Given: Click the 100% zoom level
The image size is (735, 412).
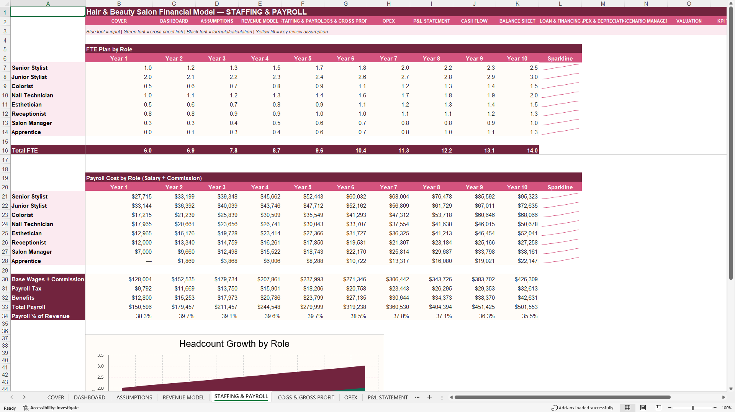Looking at the screenshot, I should (x=727, y=408).
